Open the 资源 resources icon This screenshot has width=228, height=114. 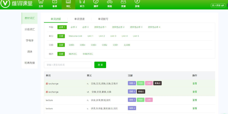click(123, 2)
